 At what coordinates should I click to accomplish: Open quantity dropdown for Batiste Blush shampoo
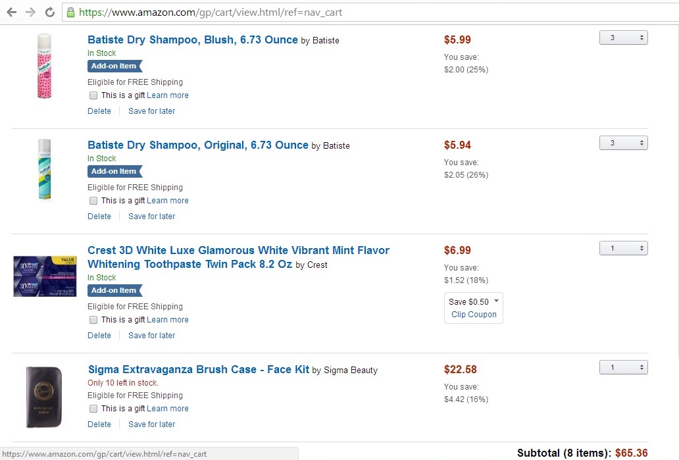click(623, 38)
